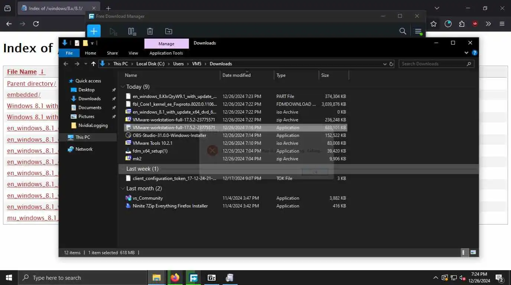
Task: Open the browser list all tabs chevron
Action: tap(437, 8)
